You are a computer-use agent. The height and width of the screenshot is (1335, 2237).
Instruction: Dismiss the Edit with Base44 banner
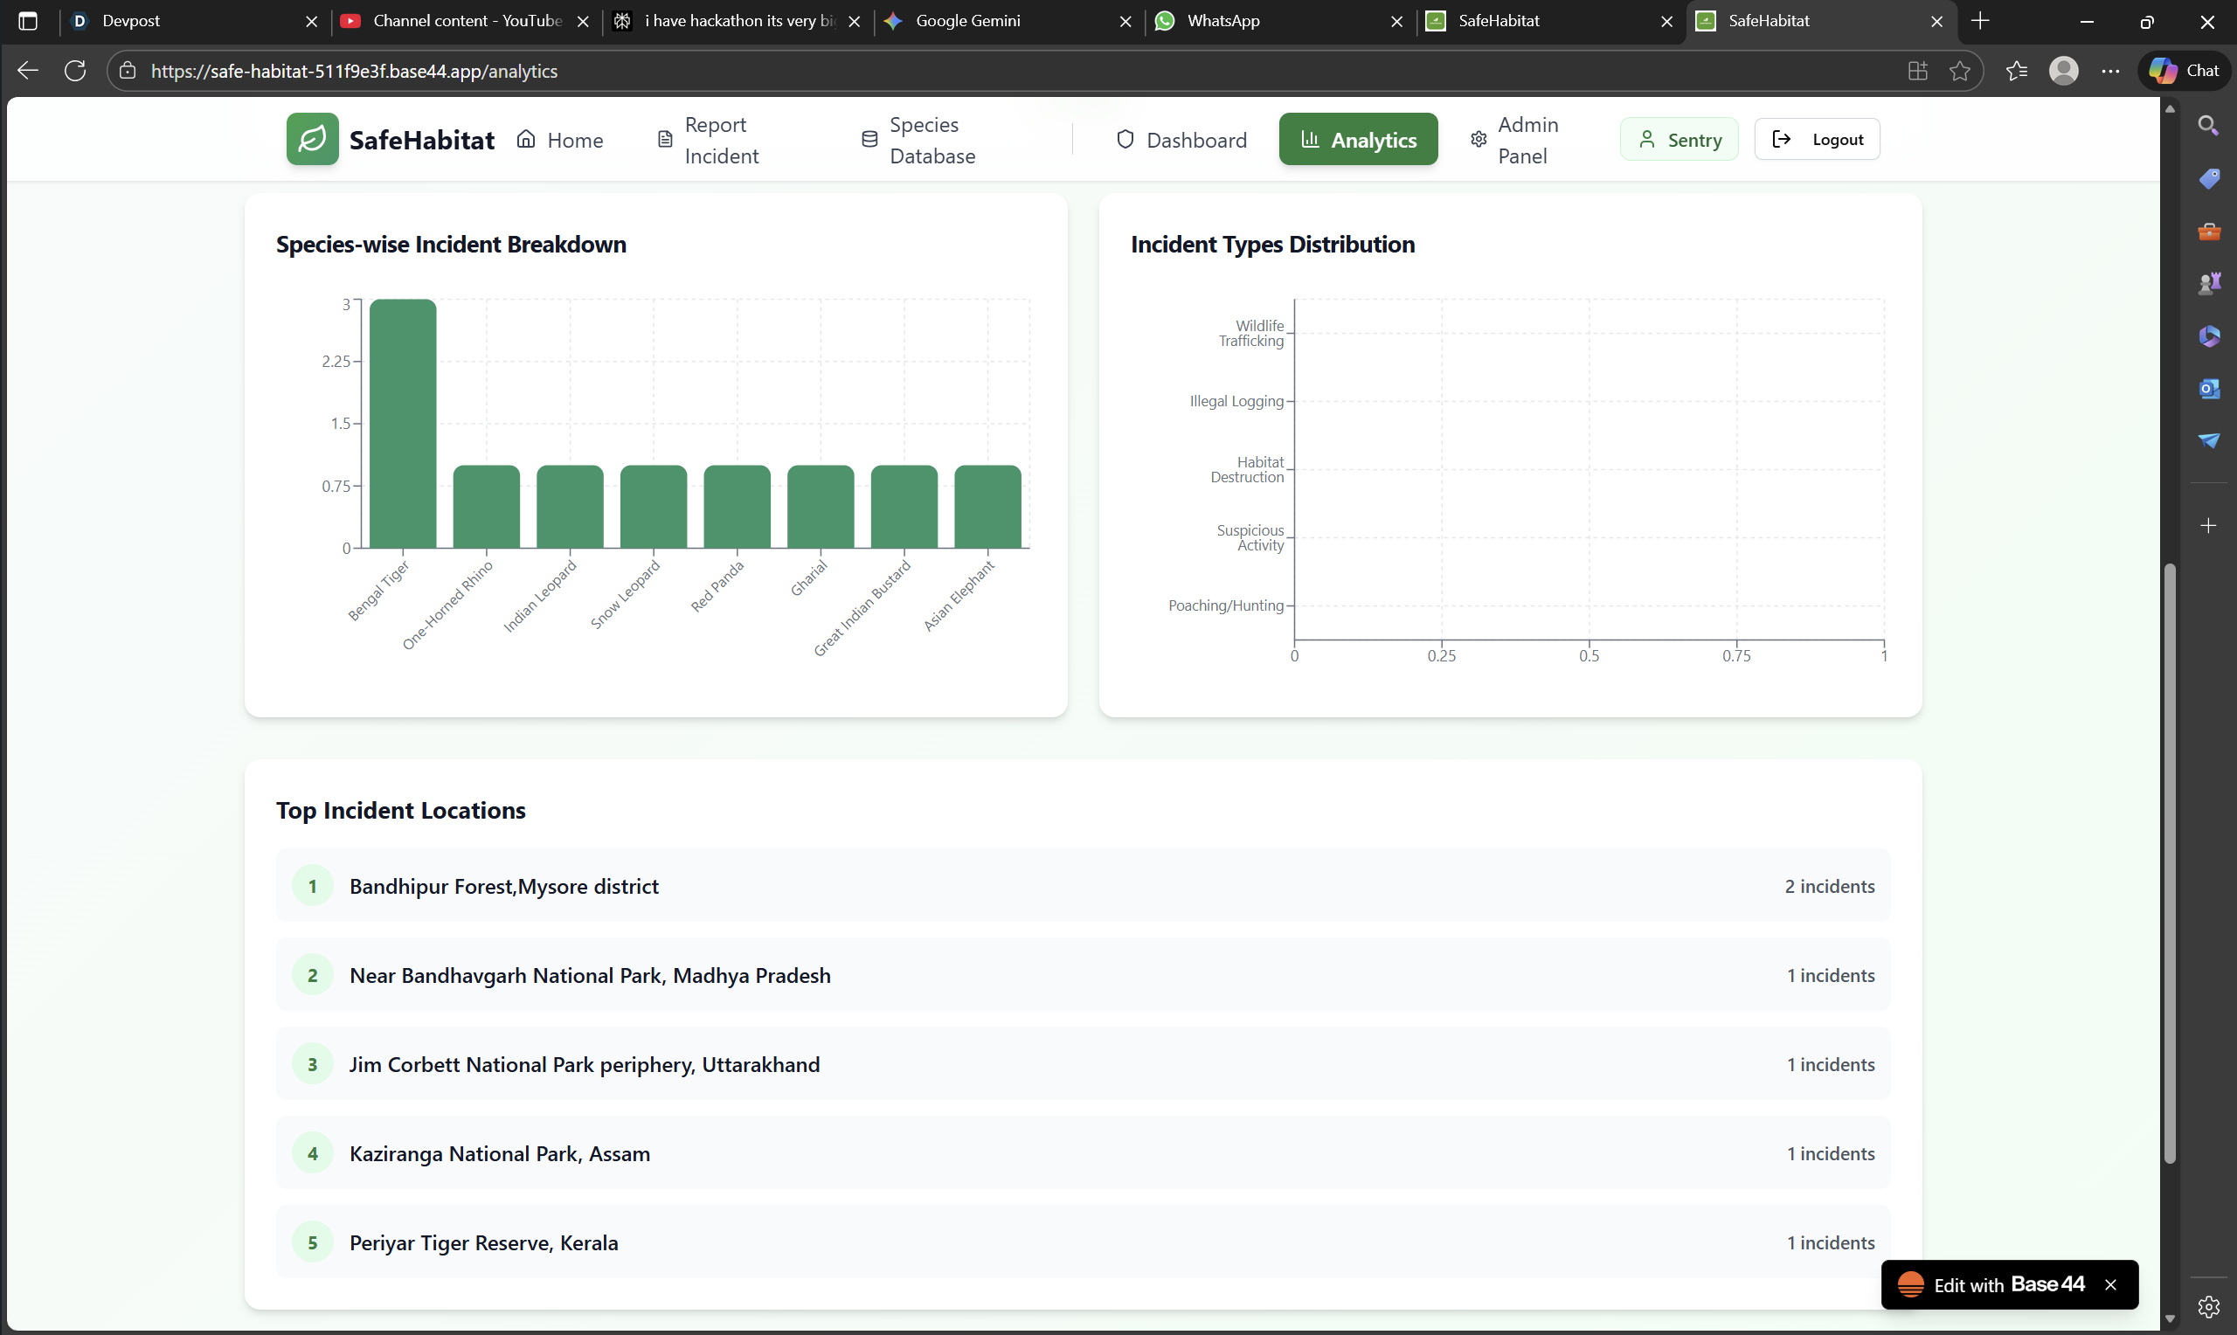click(2110, 1284)
